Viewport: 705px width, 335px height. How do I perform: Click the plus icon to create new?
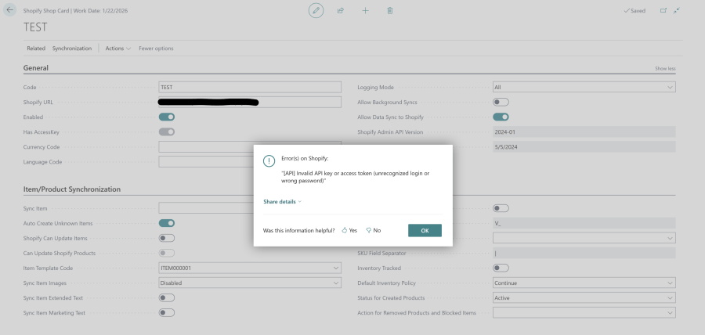click(x=365, y=10)
